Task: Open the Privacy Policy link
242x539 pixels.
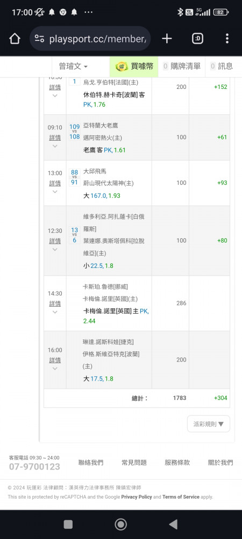Action: (137, 497)
